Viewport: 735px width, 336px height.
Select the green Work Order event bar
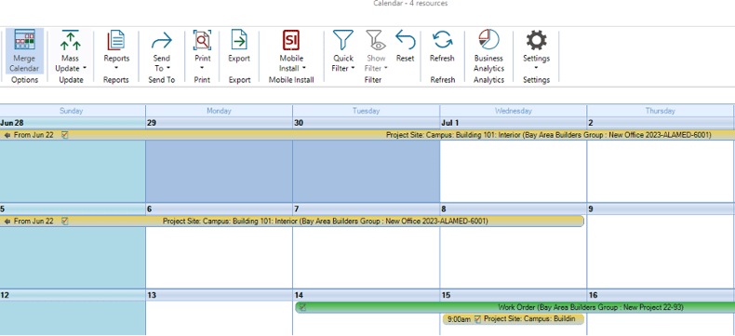(515, 307)
